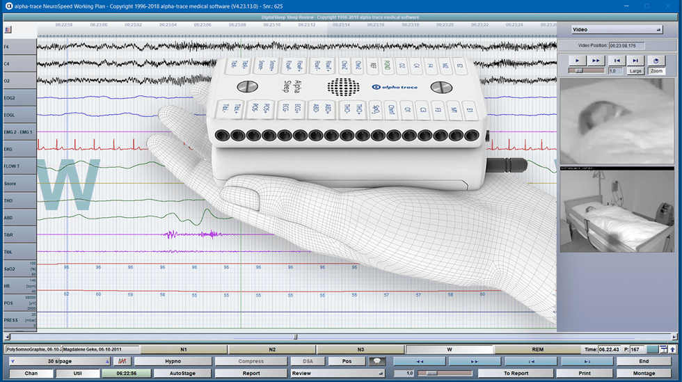Image resolution: width=682 pixels, height=382 pixels.
Task: Run AutoStage automatic scoring
Action: coord(182,373)
